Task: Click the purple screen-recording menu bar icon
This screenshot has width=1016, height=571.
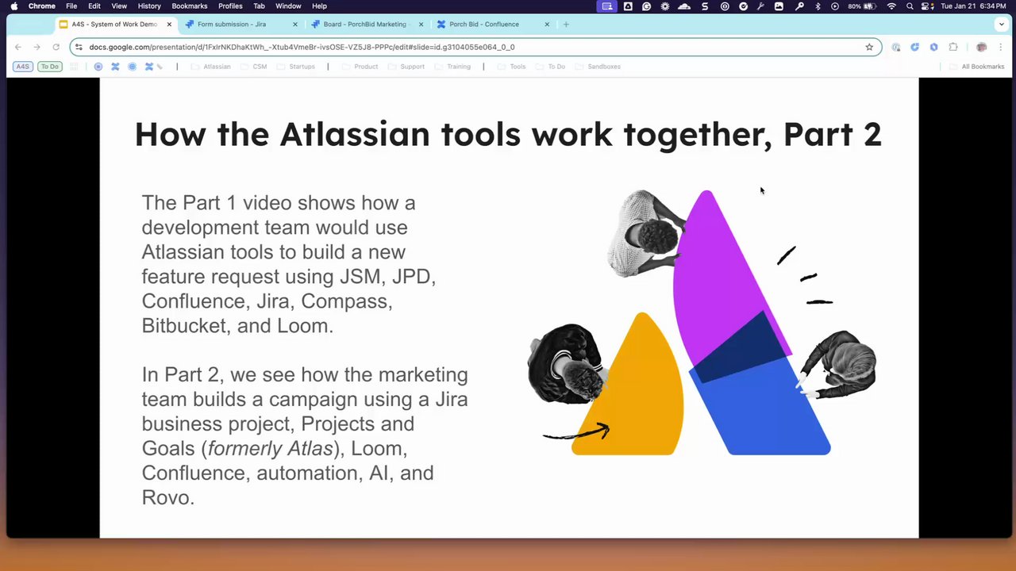Action: (607, 6)
